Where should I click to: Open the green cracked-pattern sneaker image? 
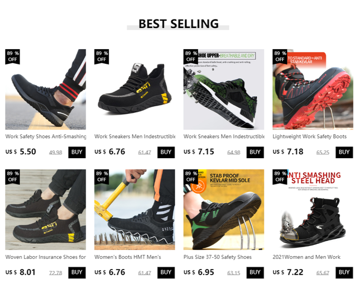(x=224, y=89)
